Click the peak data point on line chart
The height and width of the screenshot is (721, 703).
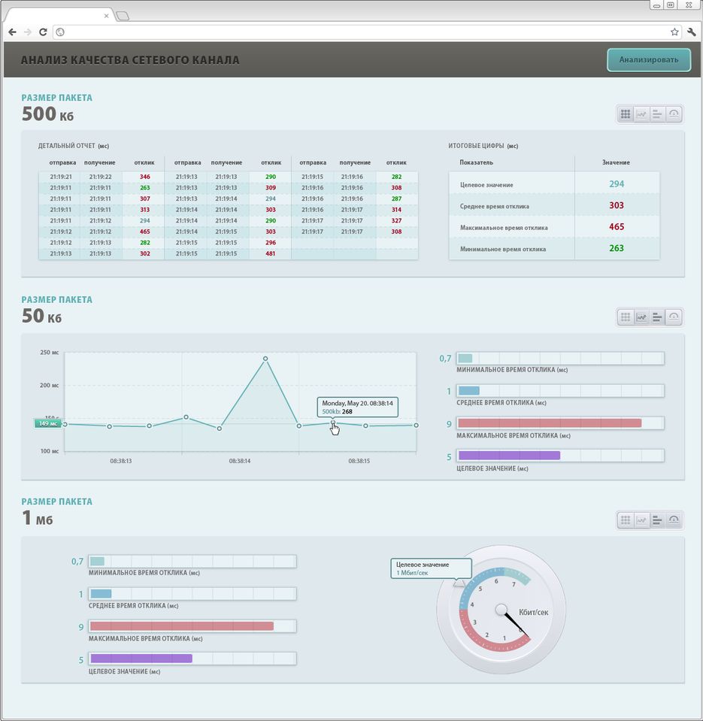pyautogui.click(x=265, y=358)
